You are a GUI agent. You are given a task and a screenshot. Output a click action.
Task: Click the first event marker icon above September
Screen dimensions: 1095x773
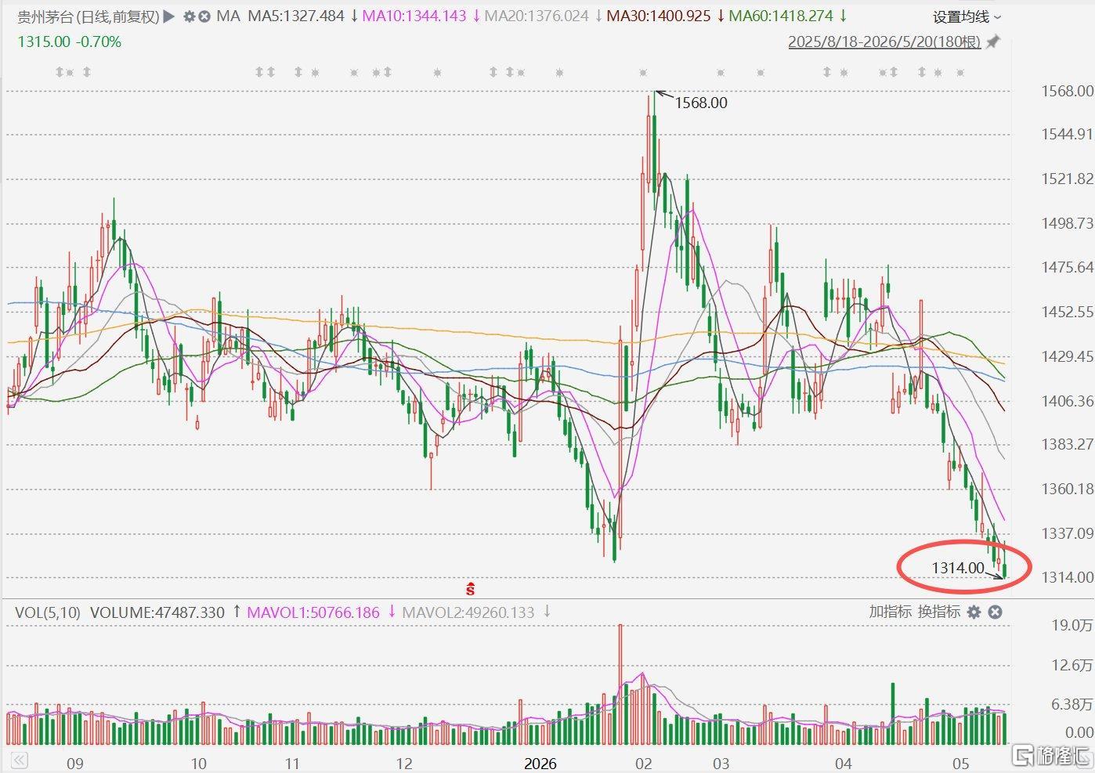tap(60, 72)
